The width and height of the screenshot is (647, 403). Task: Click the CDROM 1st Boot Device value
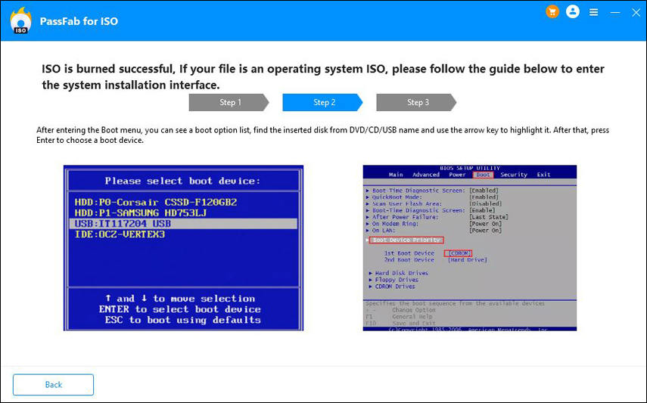pyautogui.click(x=458, y=253)
